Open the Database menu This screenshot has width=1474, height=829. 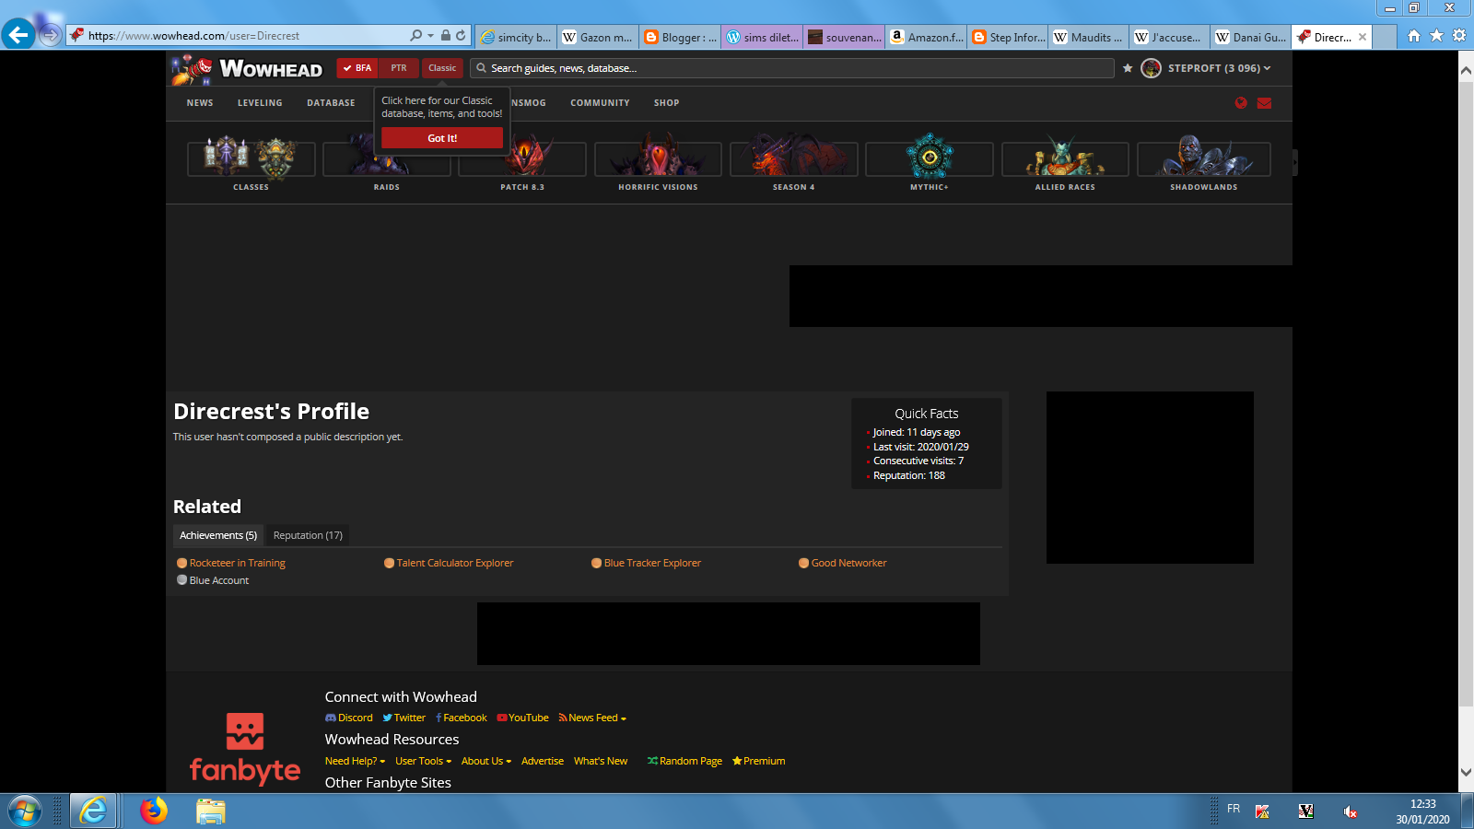point(331,103)
